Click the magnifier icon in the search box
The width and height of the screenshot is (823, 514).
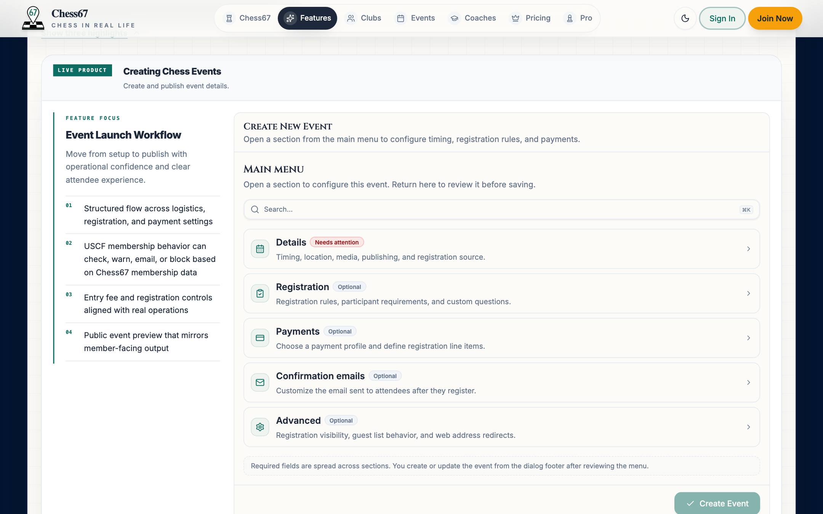coord(255,209)
